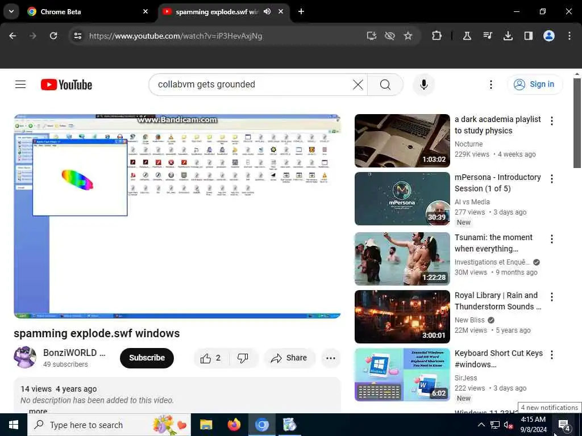Click the Share button

coord(289,358)
